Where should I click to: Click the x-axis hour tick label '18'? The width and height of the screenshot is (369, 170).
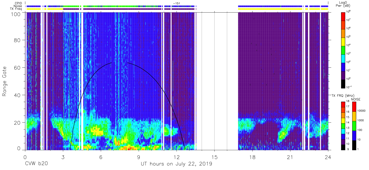click(252, 157)
